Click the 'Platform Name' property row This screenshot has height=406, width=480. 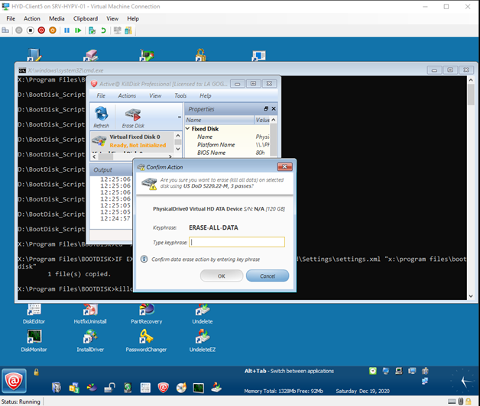228,144
